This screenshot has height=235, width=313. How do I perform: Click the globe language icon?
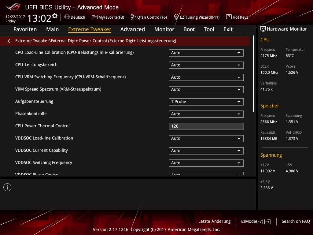(67, 17)
